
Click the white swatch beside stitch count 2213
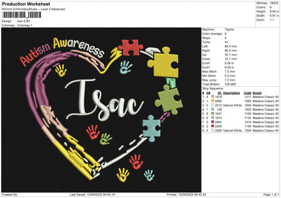pos(213,105)
